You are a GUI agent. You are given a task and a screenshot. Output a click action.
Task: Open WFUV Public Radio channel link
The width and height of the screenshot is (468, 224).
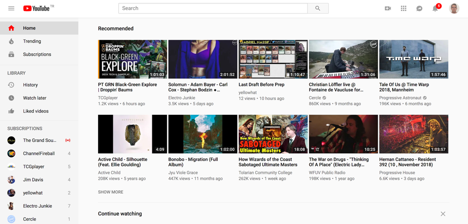[327, 173]
